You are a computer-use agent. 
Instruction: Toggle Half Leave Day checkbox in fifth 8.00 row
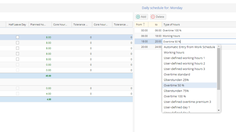[18, 59]
